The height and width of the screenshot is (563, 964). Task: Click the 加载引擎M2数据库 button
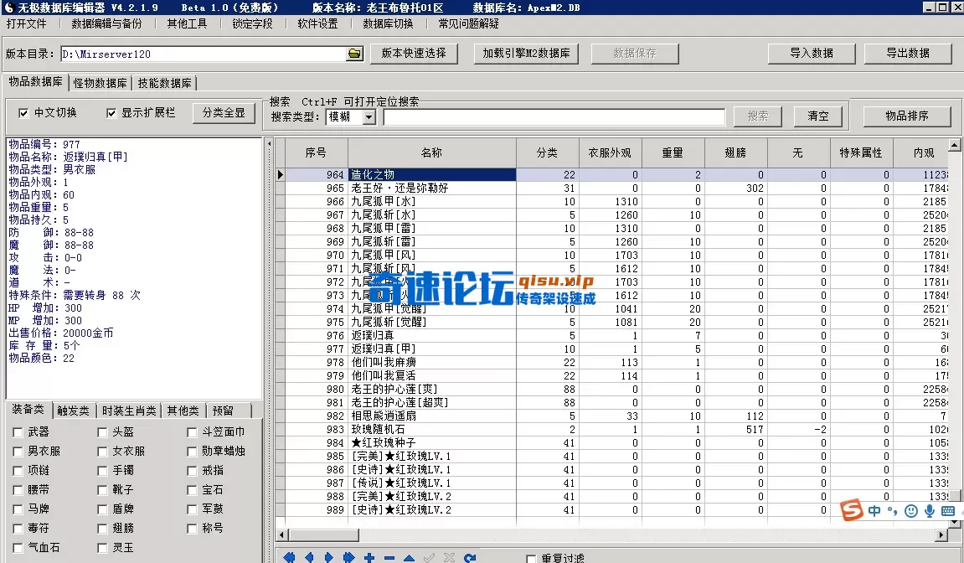click(525, 53)
